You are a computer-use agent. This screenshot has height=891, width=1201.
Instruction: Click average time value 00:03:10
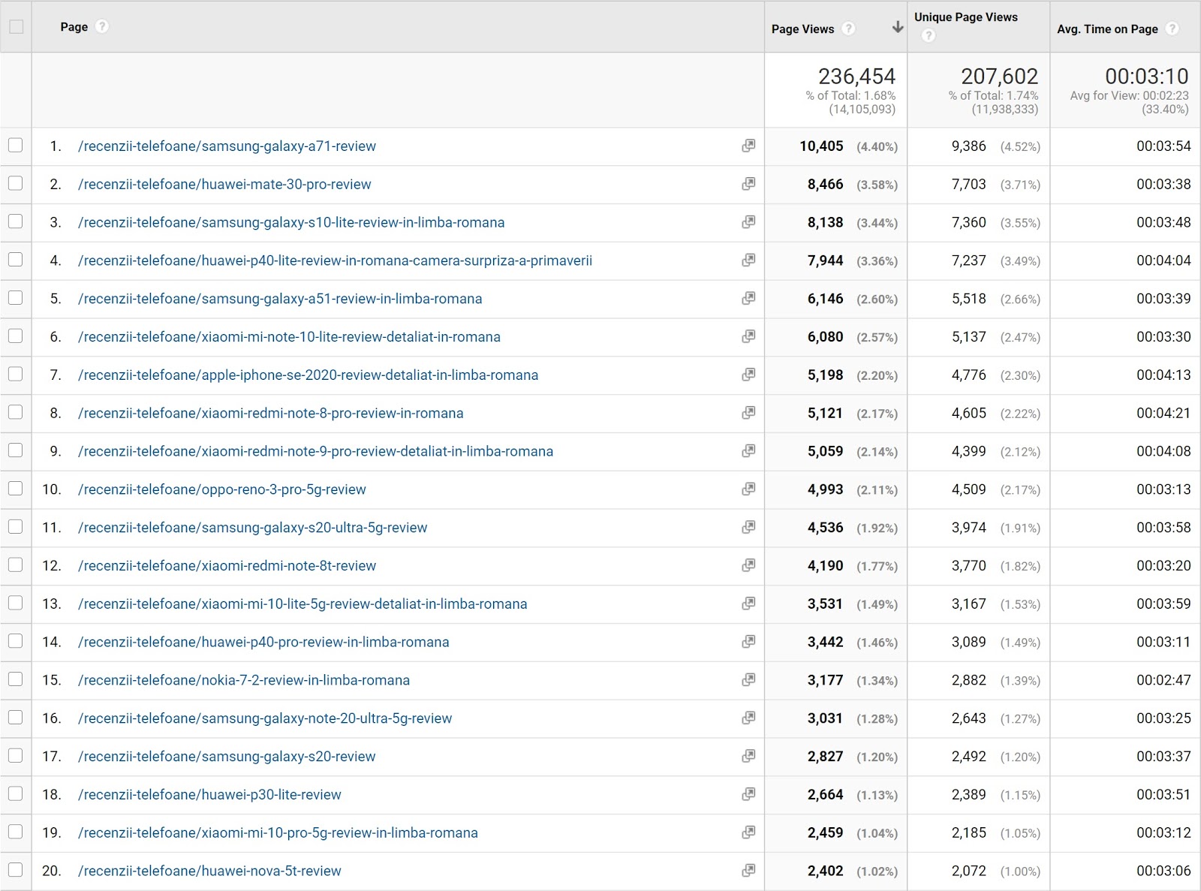point(1146,77)
